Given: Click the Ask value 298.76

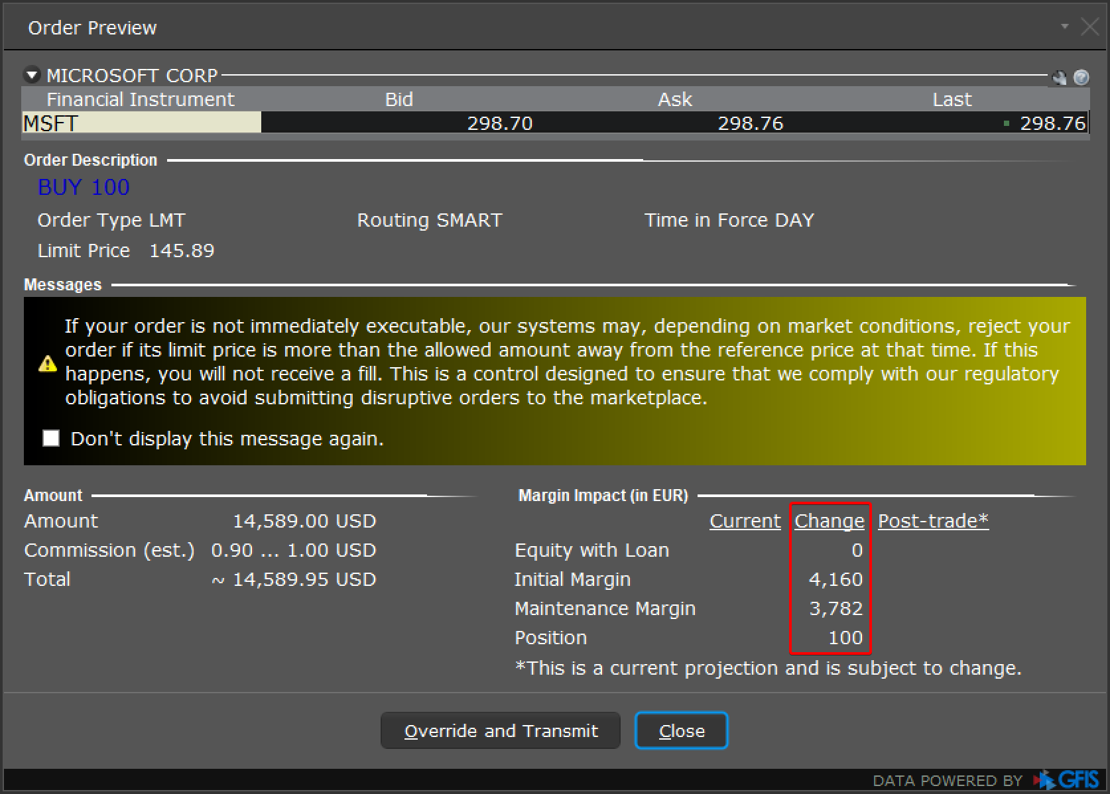Looking at the screenshot, I should click(751, 123).
